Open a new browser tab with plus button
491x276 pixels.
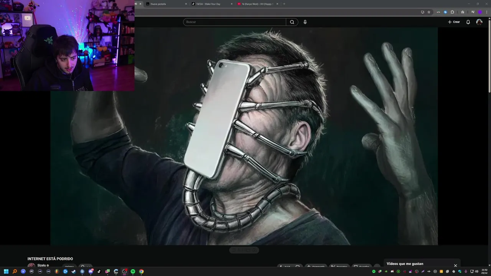point(284,4)
